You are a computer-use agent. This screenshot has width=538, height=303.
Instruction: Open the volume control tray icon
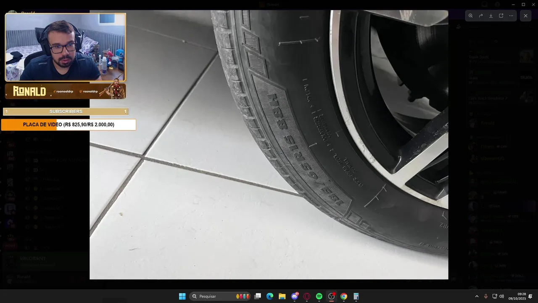[501, 296]
